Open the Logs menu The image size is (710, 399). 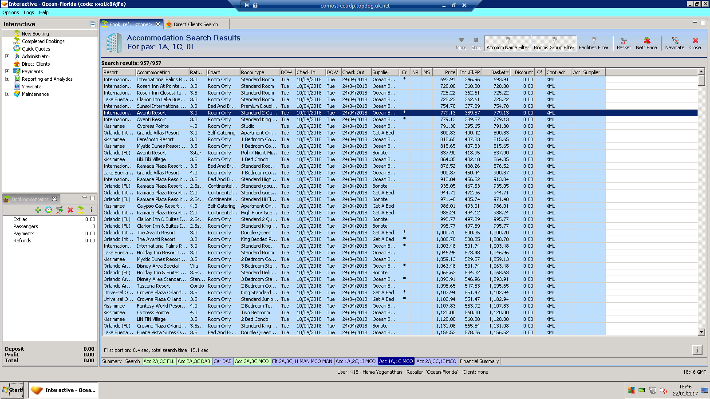click(x=29, y=12)
